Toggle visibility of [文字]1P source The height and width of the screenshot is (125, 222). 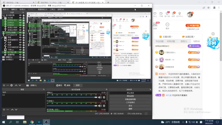[20, 23]
